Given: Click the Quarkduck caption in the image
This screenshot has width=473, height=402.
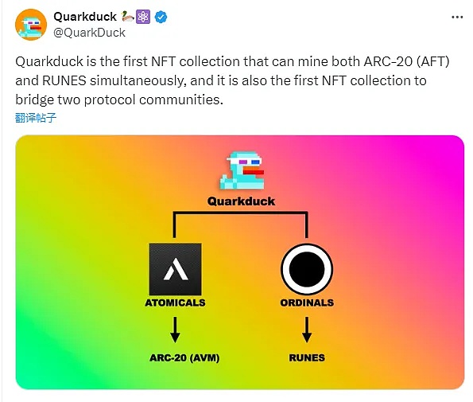Looking at the screenshot, I should [x=242, y=201].
